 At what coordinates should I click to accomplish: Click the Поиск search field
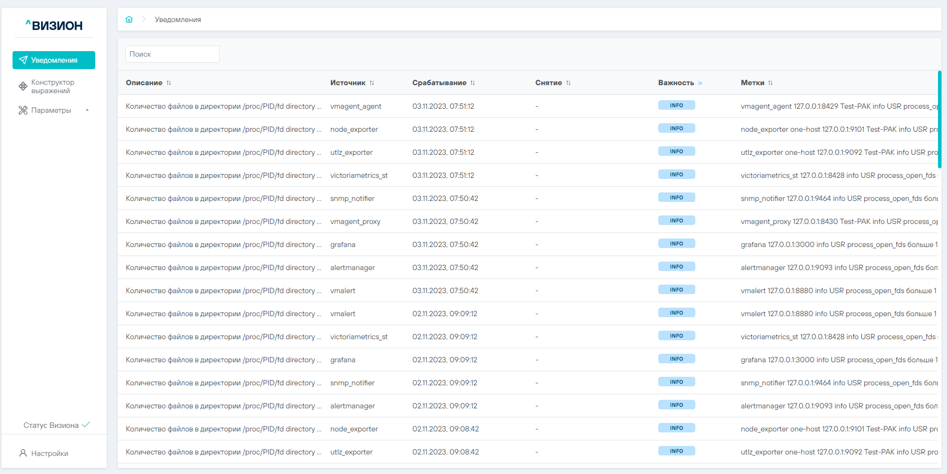(x=172, y=54)
